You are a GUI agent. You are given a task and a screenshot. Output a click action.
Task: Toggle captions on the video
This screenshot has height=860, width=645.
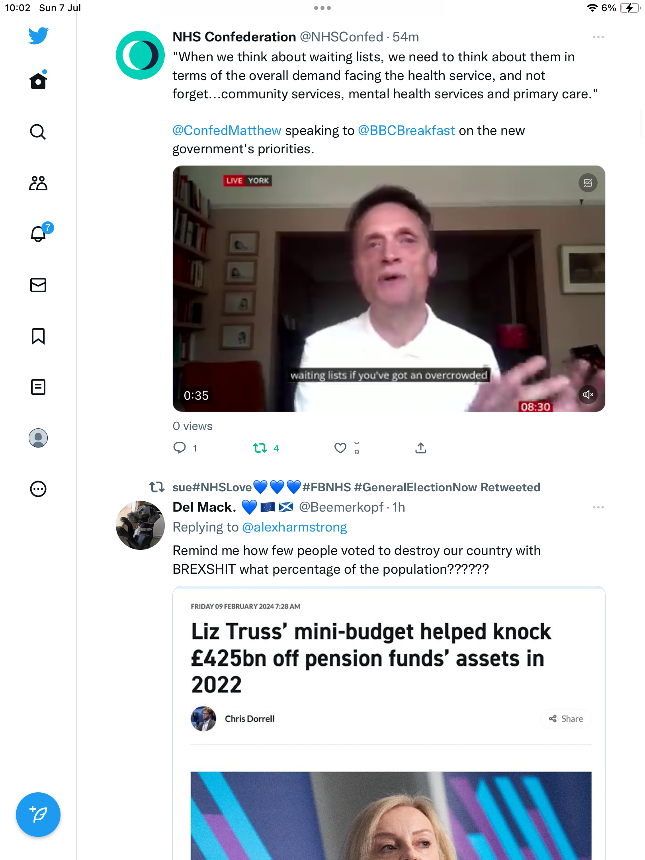pyautogui.click(x=588, y=183)
